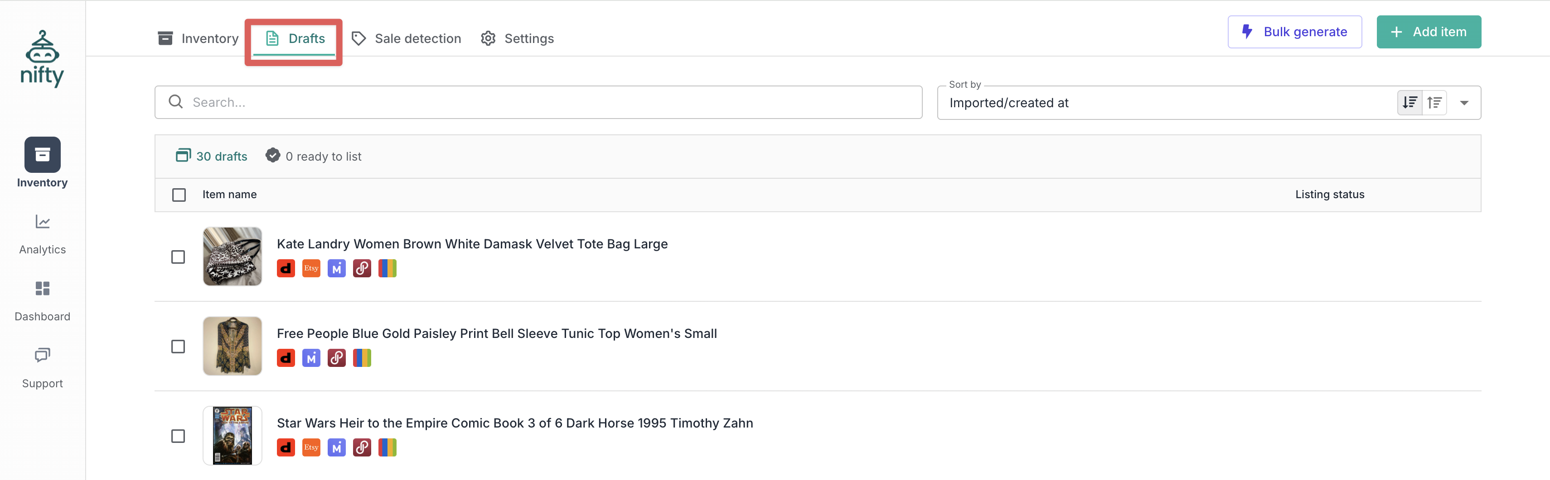Open the Settings tab
The height and width of the screenshot is (480, 1550).
tap(518, 38)
